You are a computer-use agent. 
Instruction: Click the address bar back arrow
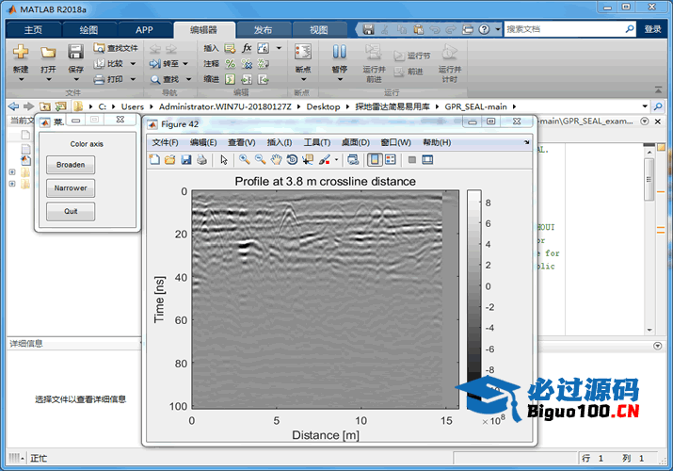14,106
